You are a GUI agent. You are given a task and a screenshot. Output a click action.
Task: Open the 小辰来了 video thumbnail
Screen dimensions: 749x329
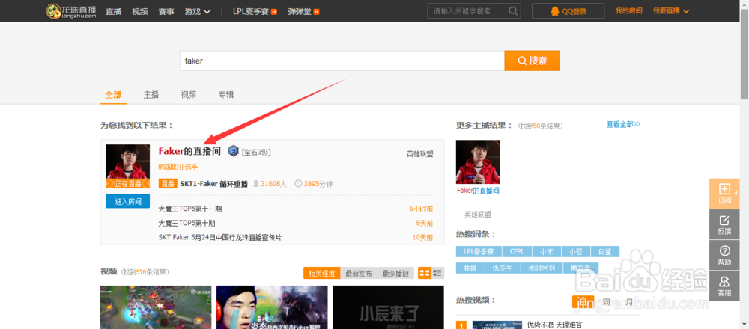pos(388,307)
